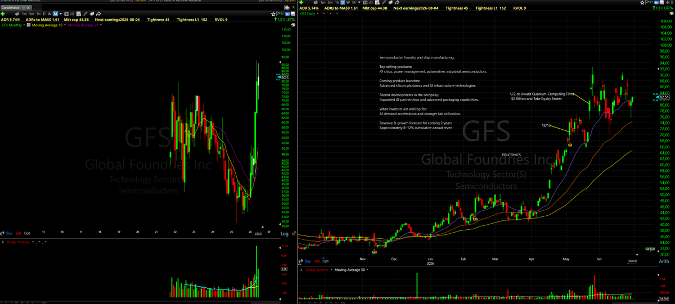Screen dimensions: 675x304
Task: Switch left chart to D timeframe
Action: click(44, 13)
